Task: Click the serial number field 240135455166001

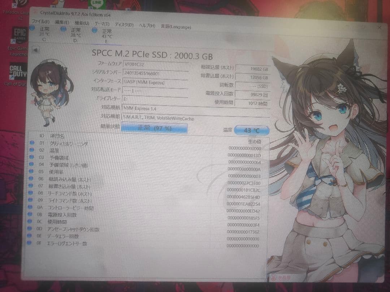Action: (155, 74)
